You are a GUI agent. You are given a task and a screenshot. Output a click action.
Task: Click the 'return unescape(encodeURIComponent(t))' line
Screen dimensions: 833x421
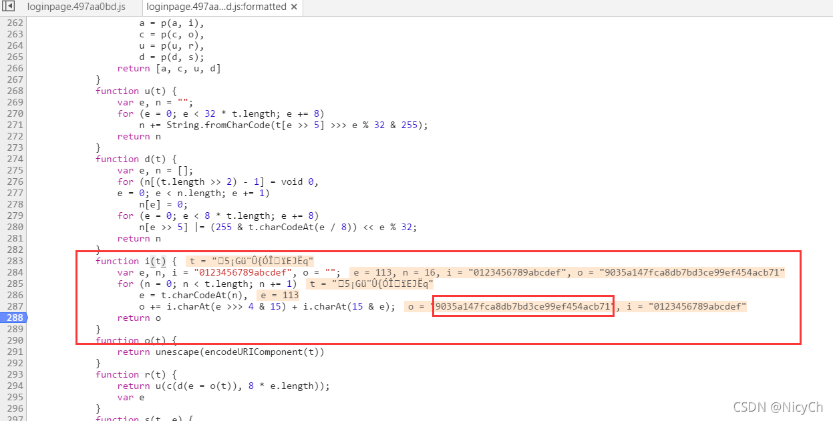click(x=221, y=352)
